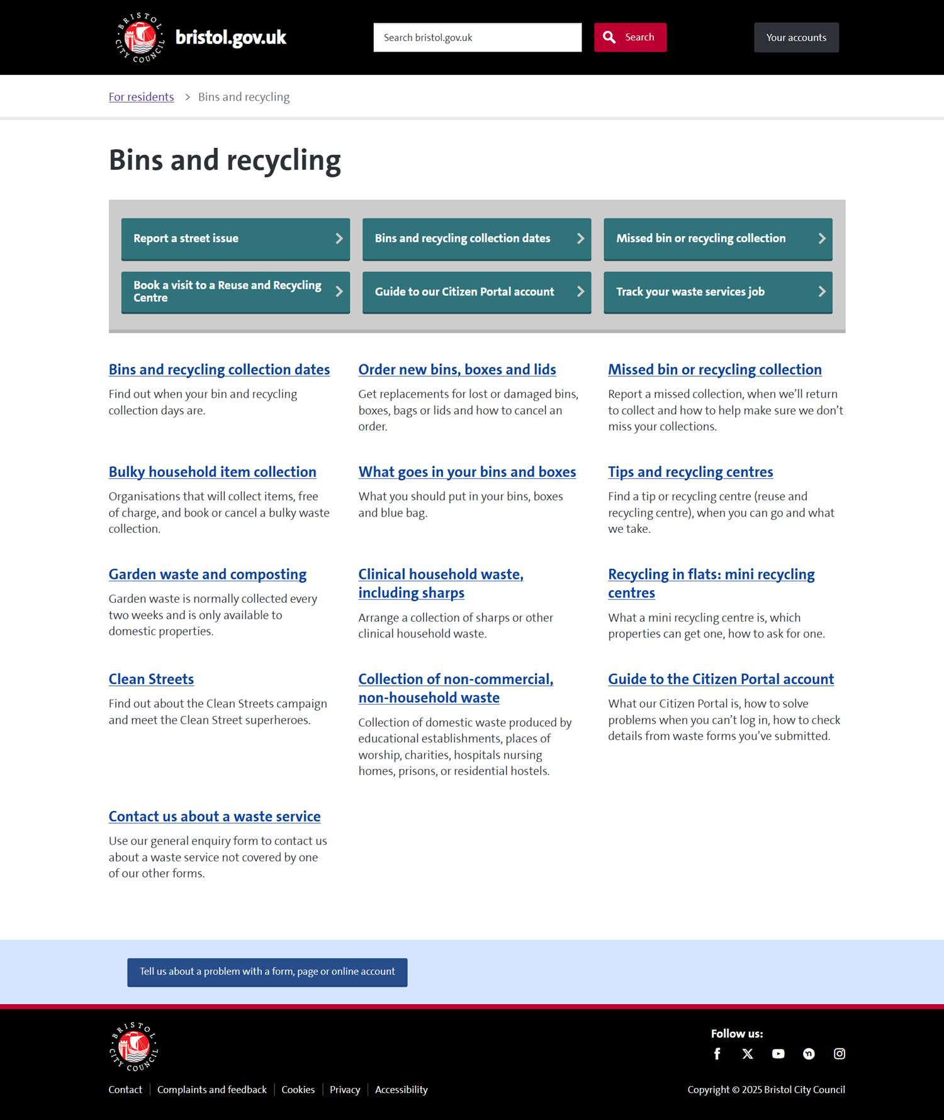
Task: Click chevron on Guide to our Citizen Portal account
Action: coord(580,291)
